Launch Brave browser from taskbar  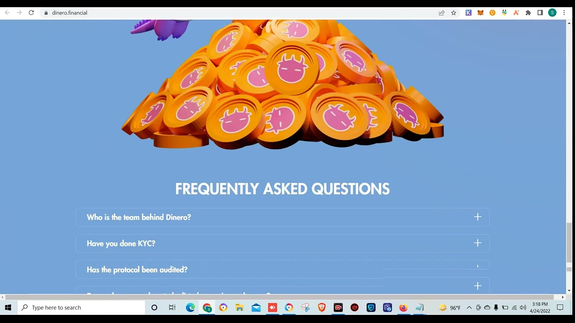click(x=322, y=307)
